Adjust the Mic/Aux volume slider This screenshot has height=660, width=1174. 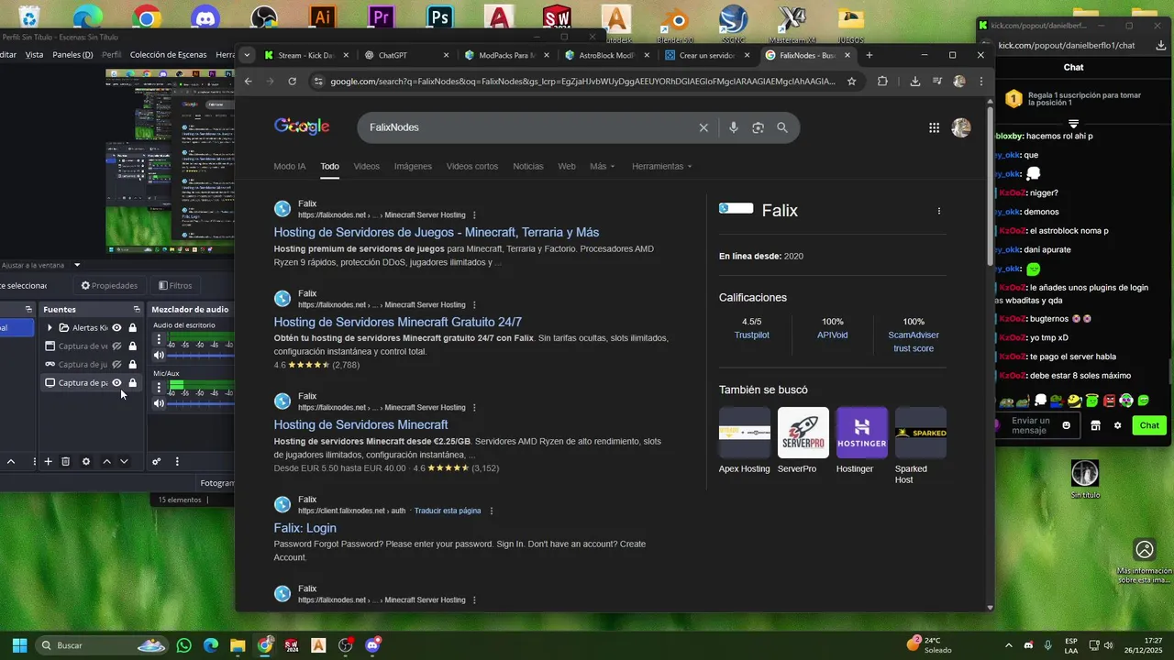pyautogui.click(x=200, y=403)
